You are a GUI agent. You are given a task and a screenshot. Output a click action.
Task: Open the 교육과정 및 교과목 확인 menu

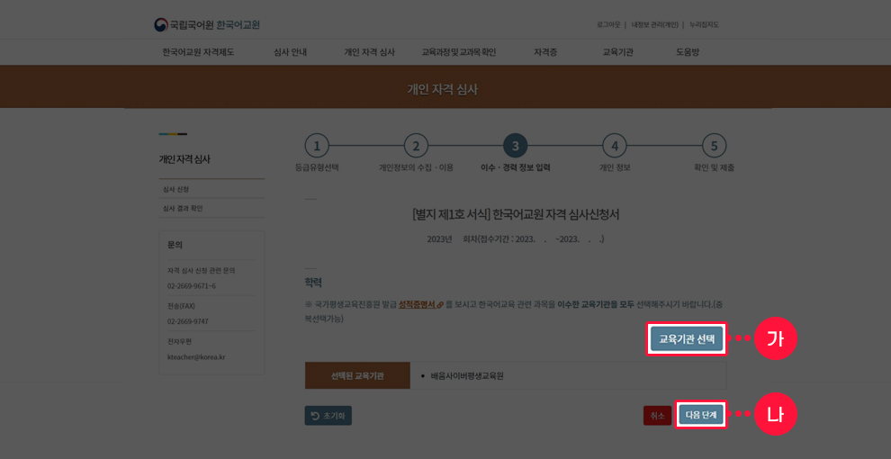pos(458,52)
